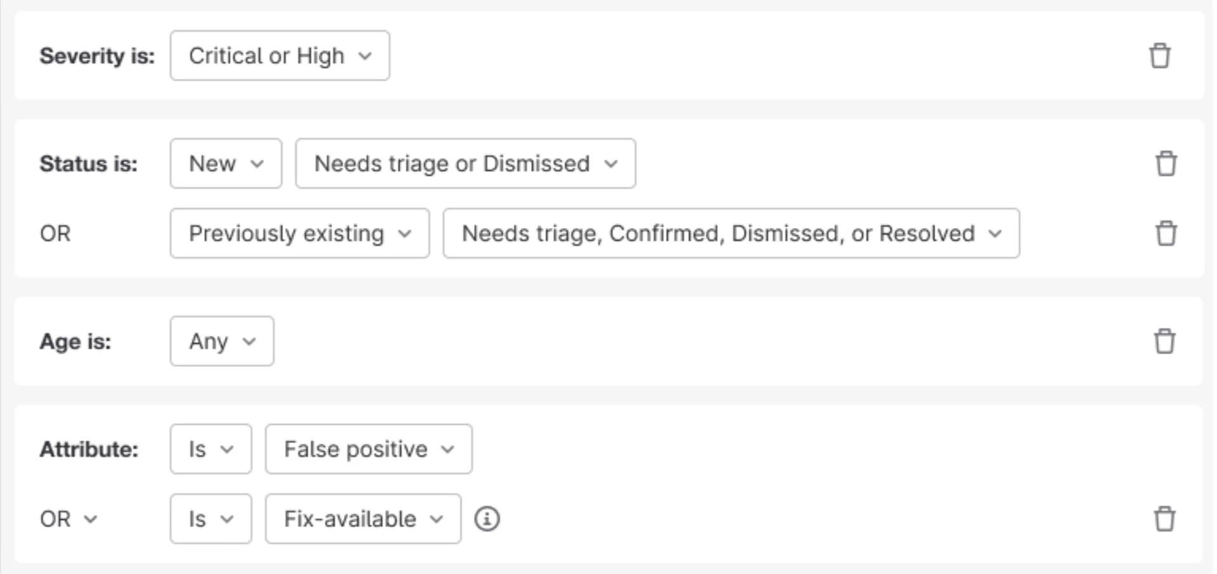Delete the Previously existing status row
This screenshot has width=1217, height=574.
pos(1166,233)
